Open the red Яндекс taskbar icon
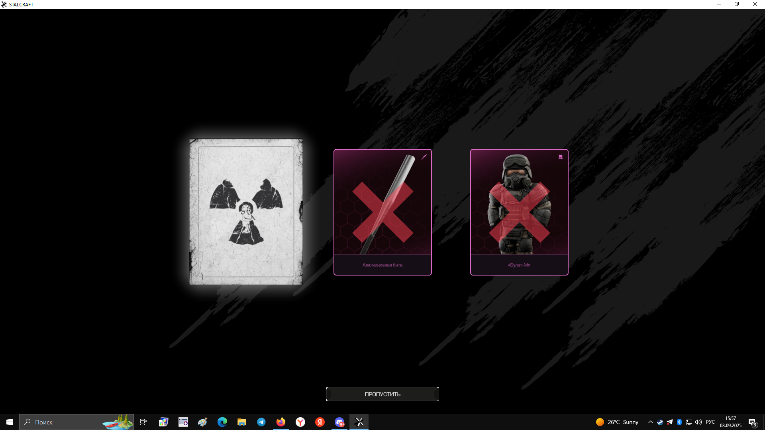Screen dimensions: 765x430 tap(320, 422)
